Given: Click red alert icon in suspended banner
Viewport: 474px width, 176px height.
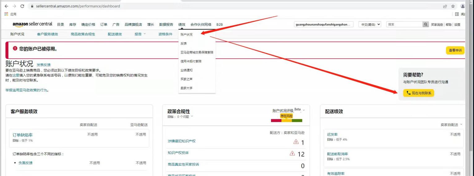Looking at the screenshot, I should tap(15, 49).
